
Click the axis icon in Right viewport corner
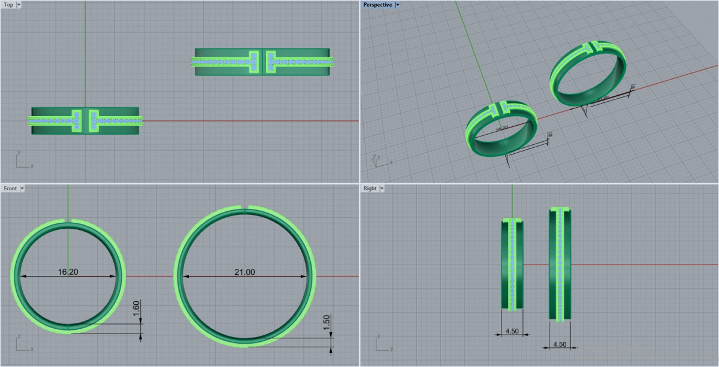383,344
